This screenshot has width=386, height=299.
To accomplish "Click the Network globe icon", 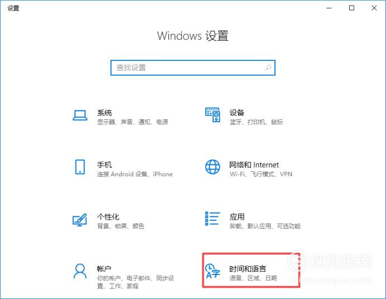I will click(213, 167).
